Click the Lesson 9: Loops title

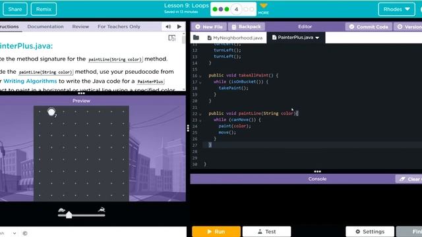point(186,5)
